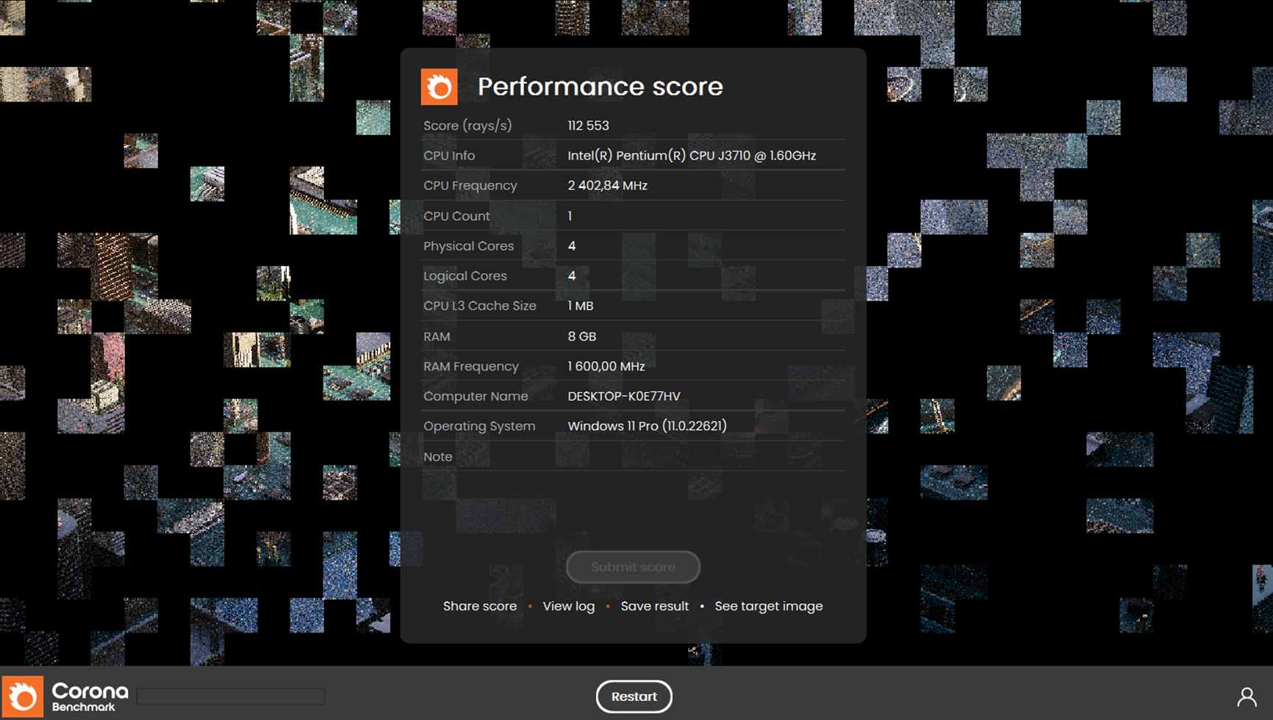Click the Note input field

point(706,456)
